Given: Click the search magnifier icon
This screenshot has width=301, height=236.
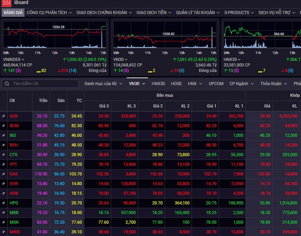Looking at the screenshot, I should coord(6,84).
